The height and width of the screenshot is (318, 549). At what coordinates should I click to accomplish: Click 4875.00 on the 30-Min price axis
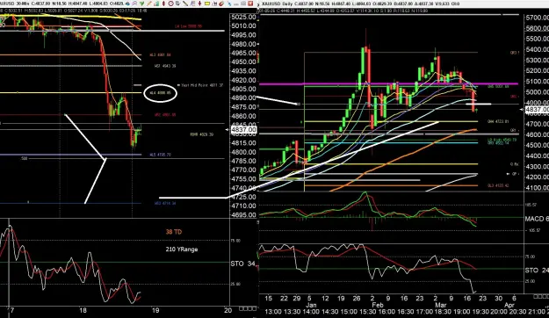[x=243, y=107]
